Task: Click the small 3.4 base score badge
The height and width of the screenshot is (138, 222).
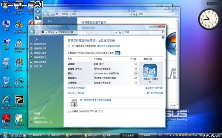Action: [118, 53]
